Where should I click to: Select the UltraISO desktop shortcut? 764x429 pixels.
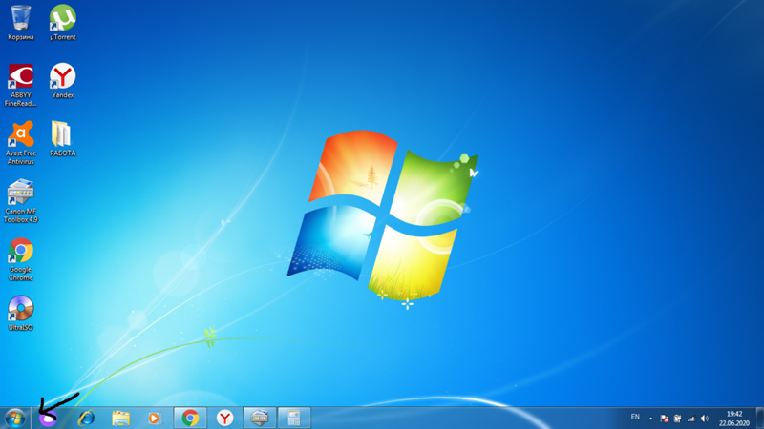20,314
